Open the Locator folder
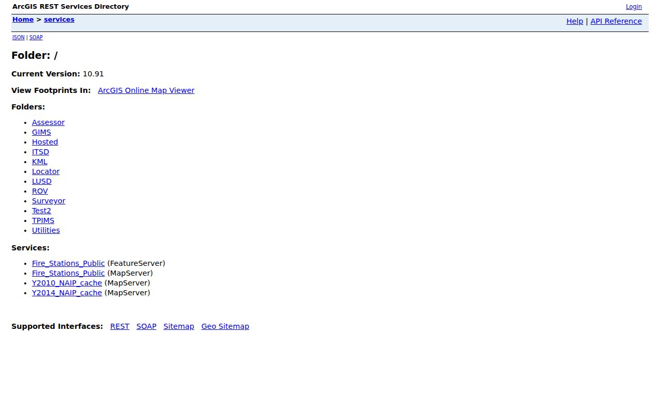Viewport: 660px width, 413px height. tap(45, 171)
